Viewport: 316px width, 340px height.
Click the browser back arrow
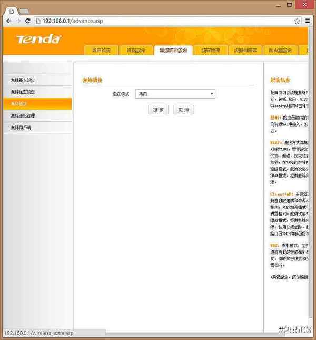pyautogui.click(x=8, y=21)
